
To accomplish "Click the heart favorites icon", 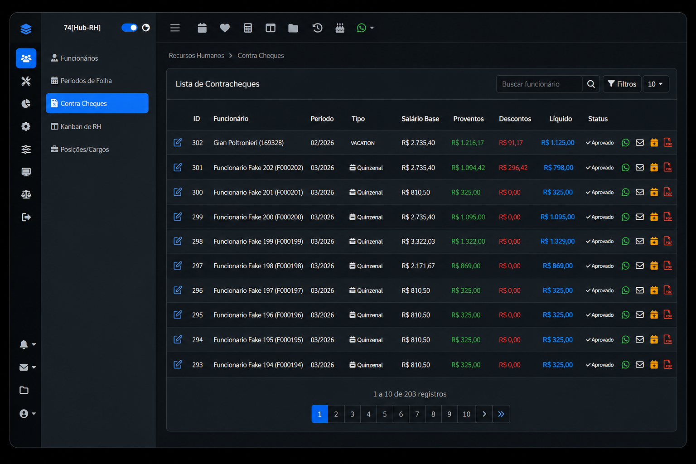I will 225,28.
